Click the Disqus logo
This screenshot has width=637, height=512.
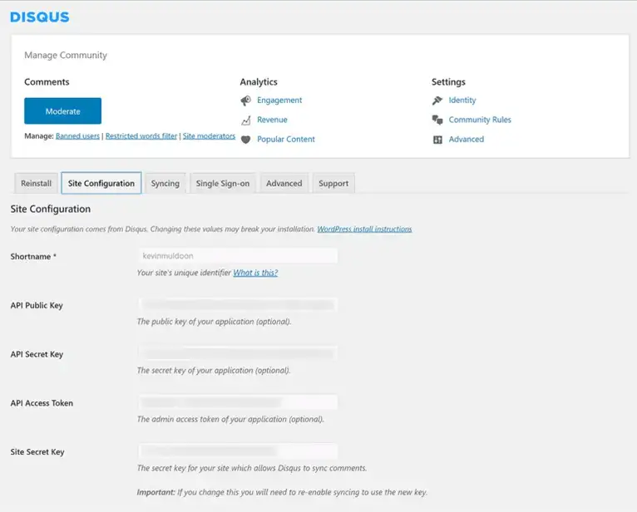pyautogui.click(x=40, y=17)
